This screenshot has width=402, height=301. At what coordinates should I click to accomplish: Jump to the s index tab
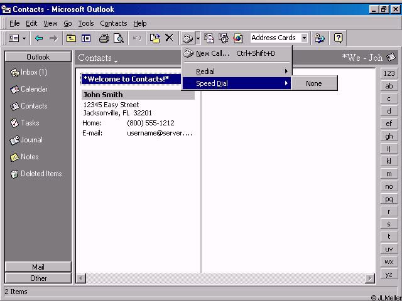point(389,224)
